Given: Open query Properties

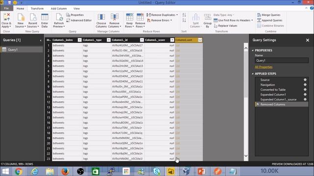Looking at the screenshot, I should coord(75,15).
